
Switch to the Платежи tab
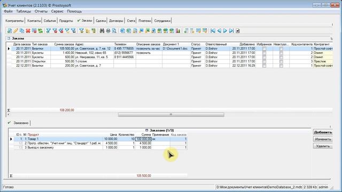[x=145, y=21]
